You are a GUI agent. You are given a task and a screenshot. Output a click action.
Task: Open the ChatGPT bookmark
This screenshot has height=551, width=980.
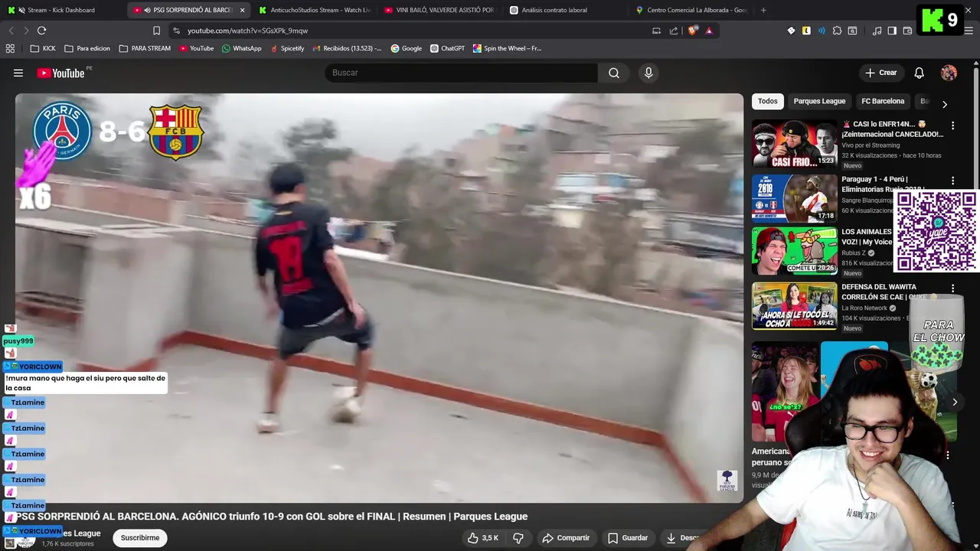coord(447,48)
